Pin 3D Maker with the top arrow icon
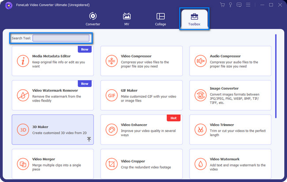Screen dimensions: 287x182 click(x=89, y=139)
